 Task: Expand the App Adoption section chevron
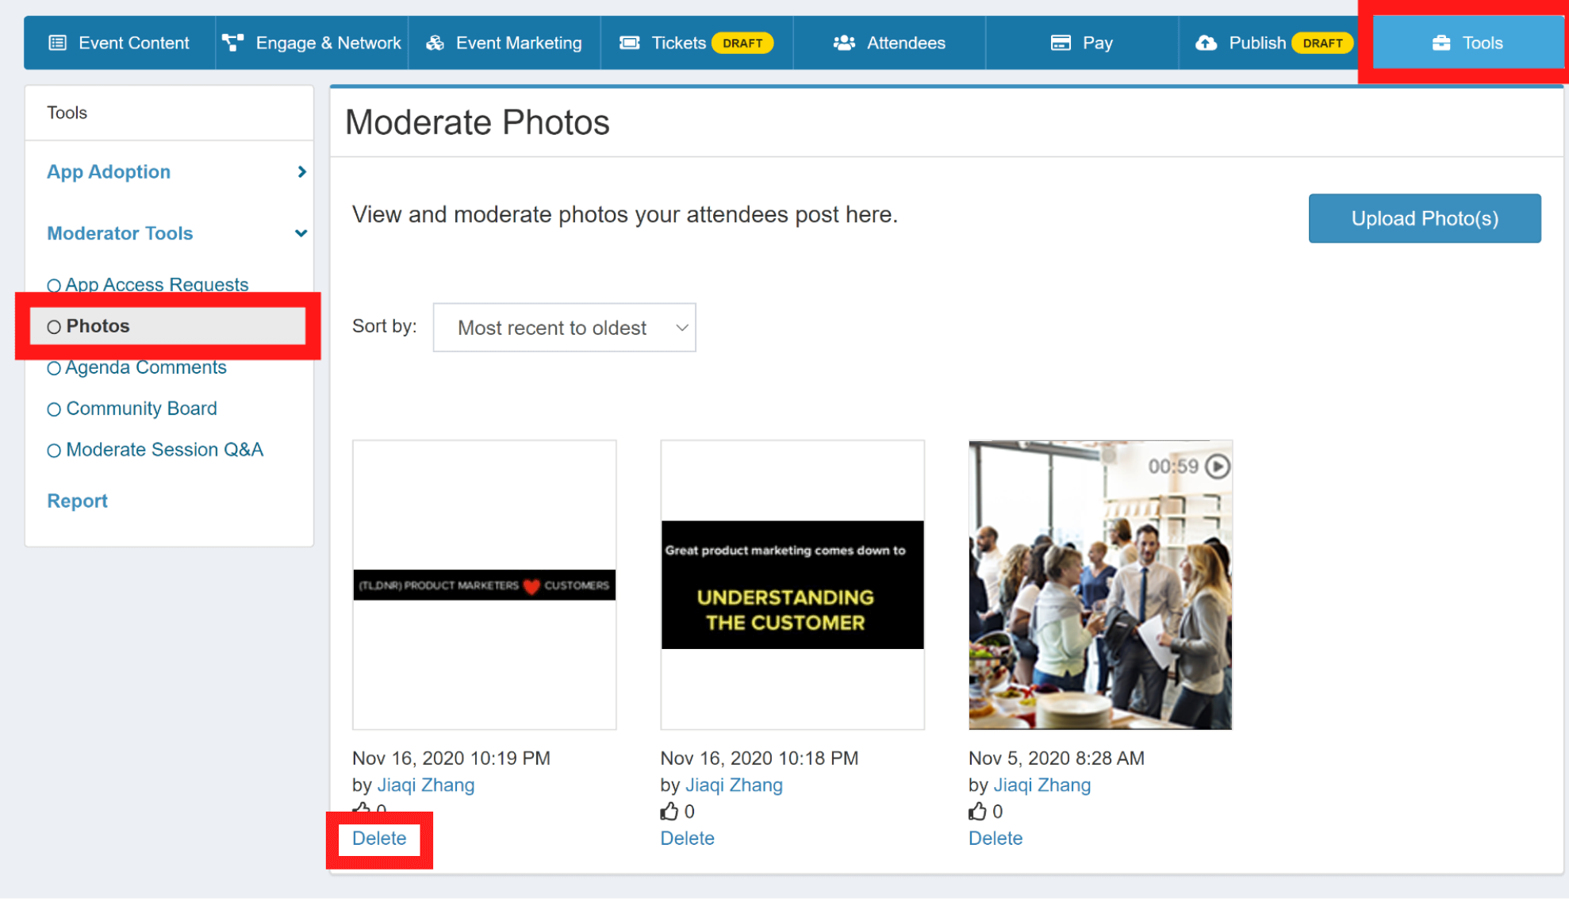click(x=301, y=172)
